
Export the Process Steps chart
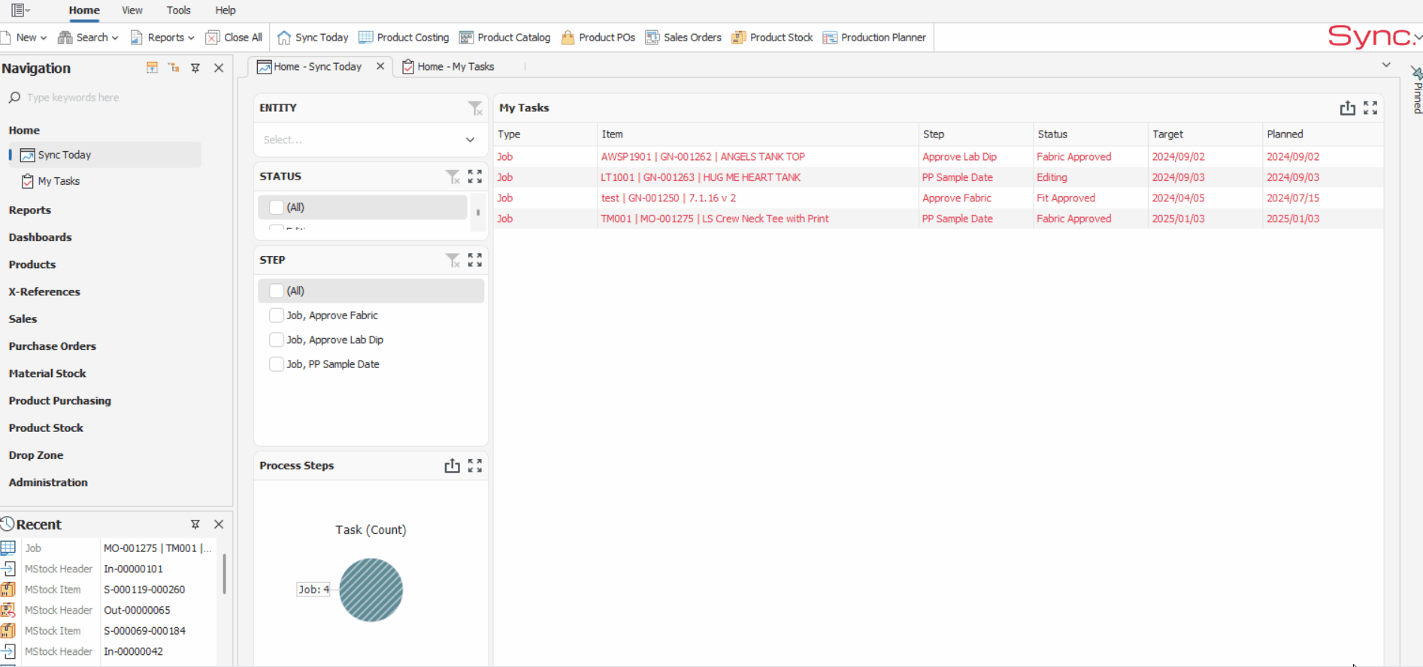[452, 466]
